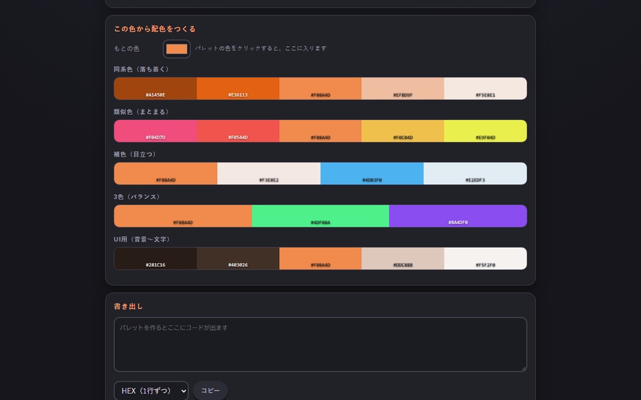Choose #F08A4D in the 類似色 row
The width and height of the screenshot is (641, 400).
pos(320,131)
